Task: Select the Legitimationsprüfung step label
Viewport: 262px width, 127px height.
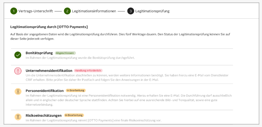Action: click(152, 11)
